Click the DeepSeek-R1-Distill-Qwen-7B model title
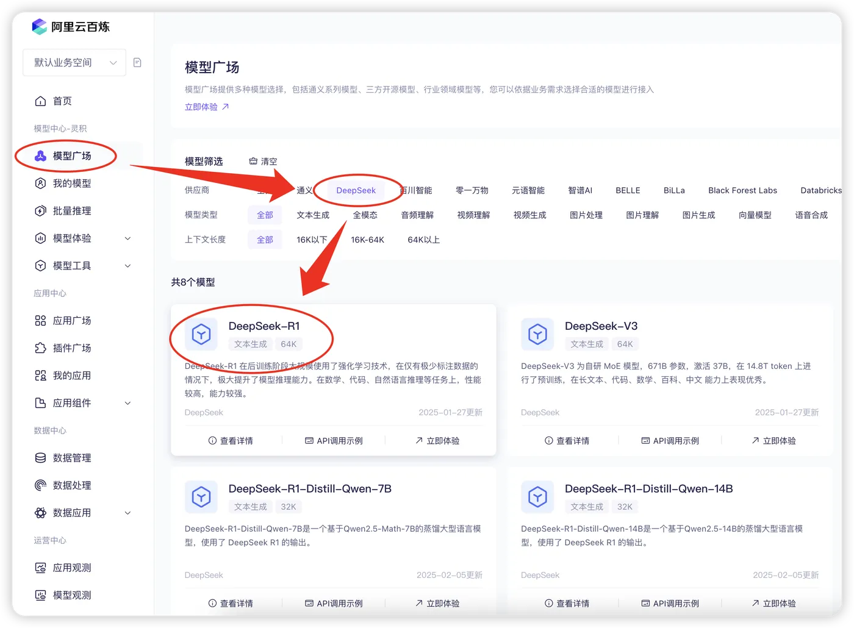The image size is (854, 628). tap(310, 489)
